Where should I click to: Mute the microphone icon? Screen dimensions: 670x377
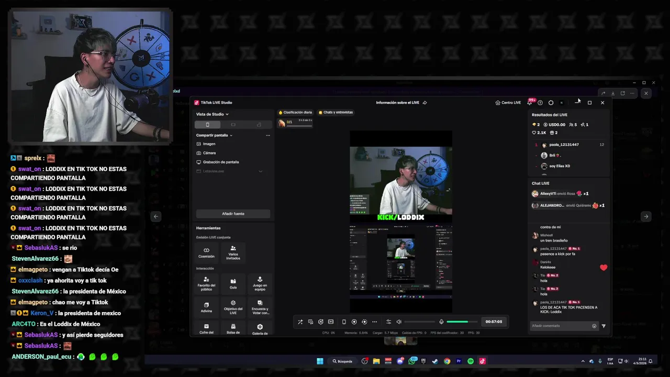[441, 321]
